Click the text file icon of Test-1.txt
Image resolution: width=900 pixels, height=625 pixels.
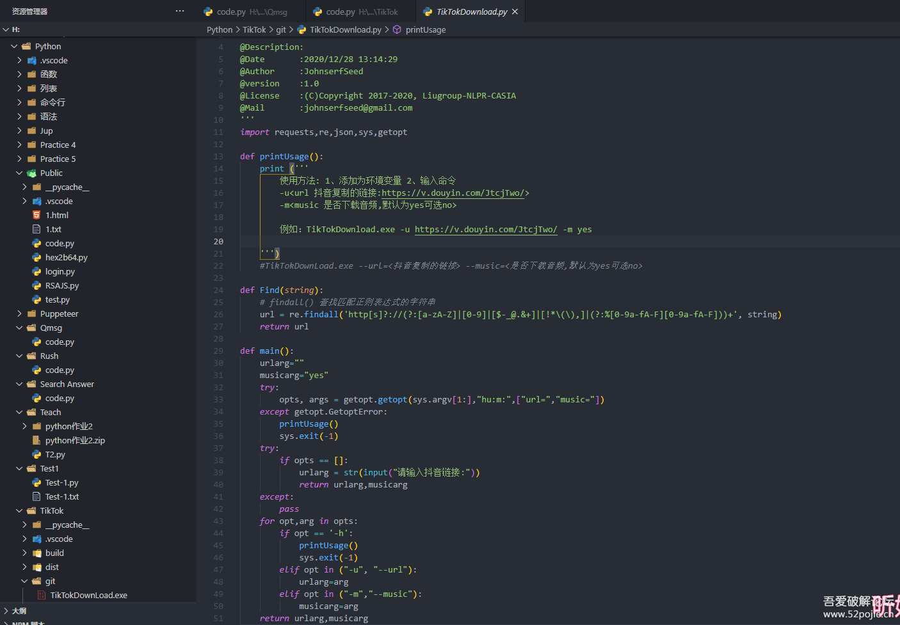click(36, 496)
